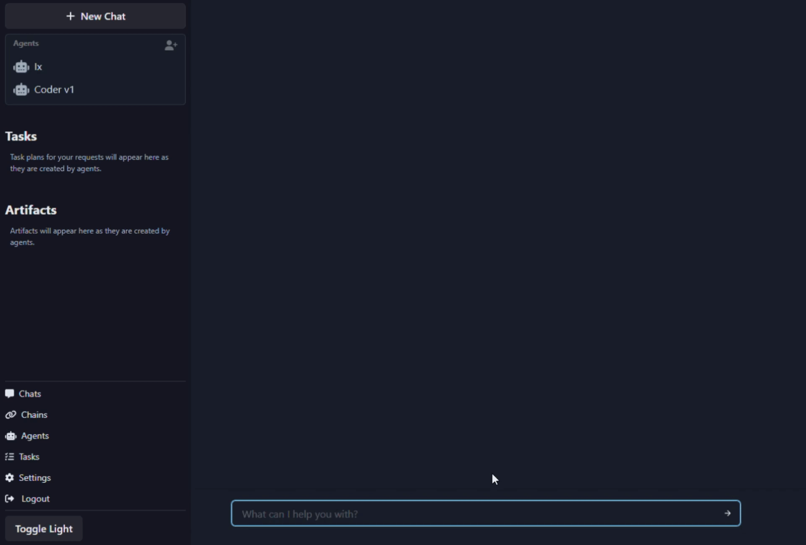Click the Settings gear icon
Screen dimensions: 806x545
10,478
